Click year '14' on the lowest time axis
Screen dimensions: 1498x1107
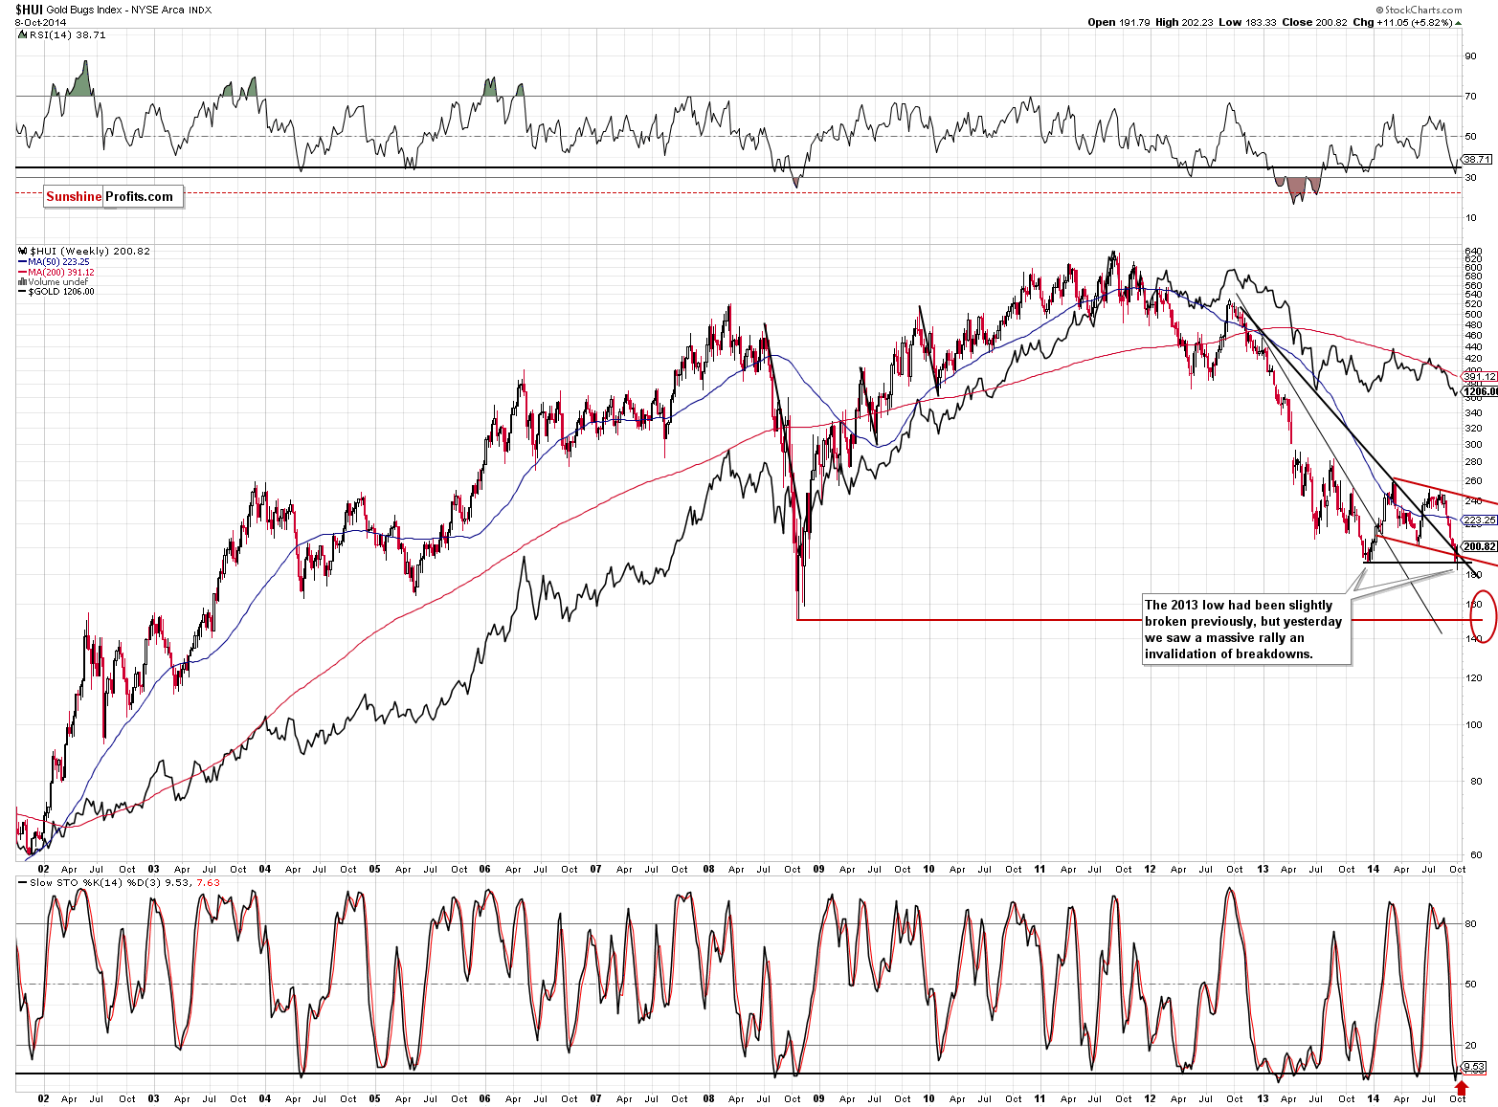(1374, 1098)
